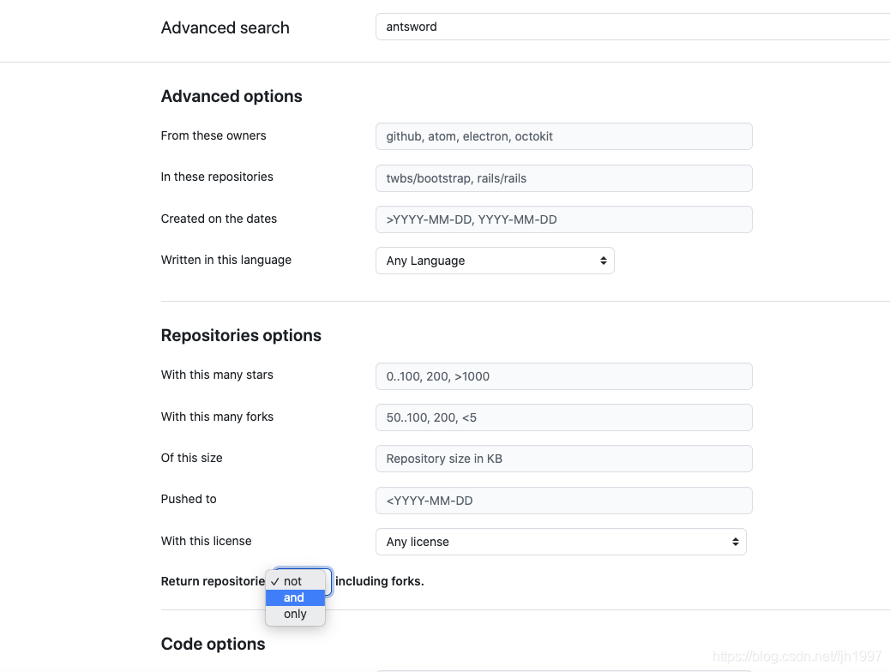Click the "With this many stars" label

point(217,375)
